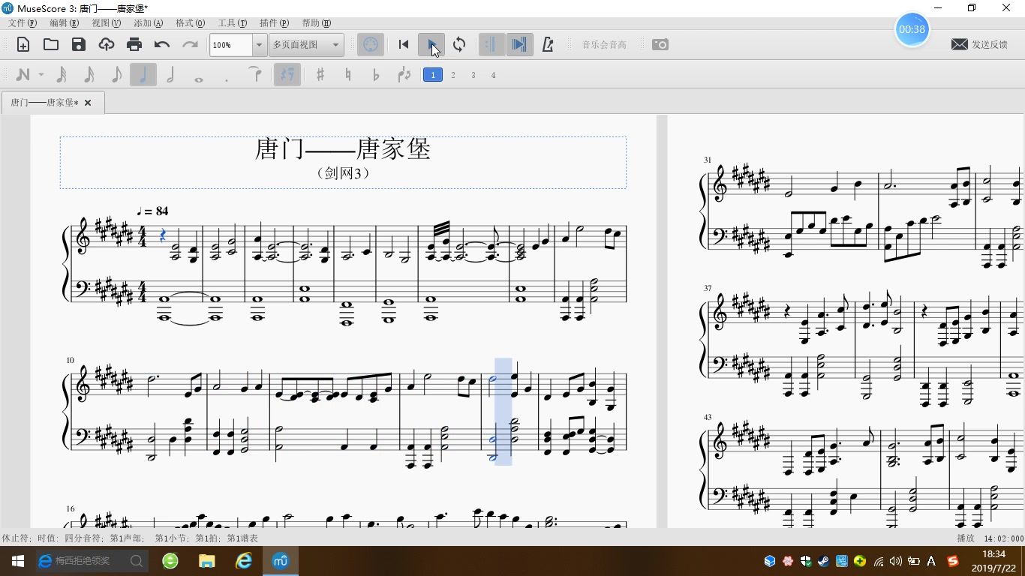Open volume control in system tray
The height and width of the screenshot is (576, 1025).
[895, 561]
